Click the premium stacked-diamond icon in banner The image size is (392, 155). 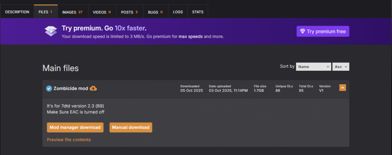coord(51,31)
